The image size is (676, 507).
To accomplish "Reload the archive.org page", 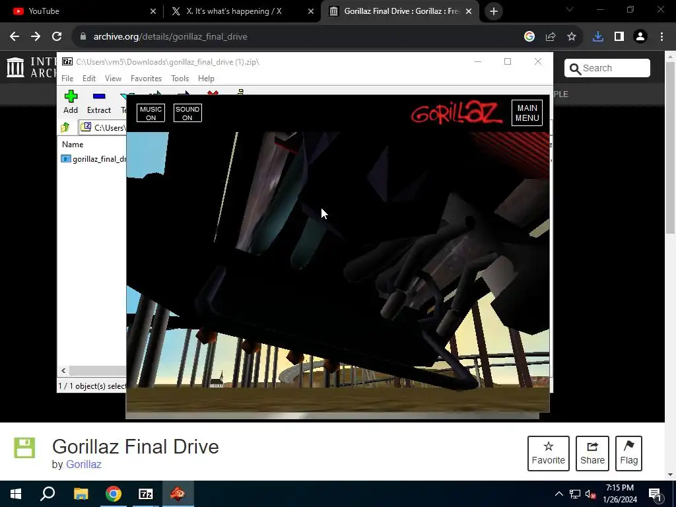I will [x=57, y=37].
